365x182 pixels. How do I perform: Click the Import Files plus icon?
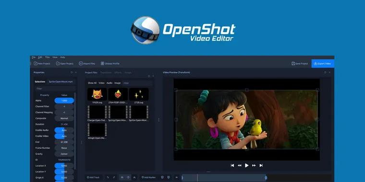tap(81, 63)
